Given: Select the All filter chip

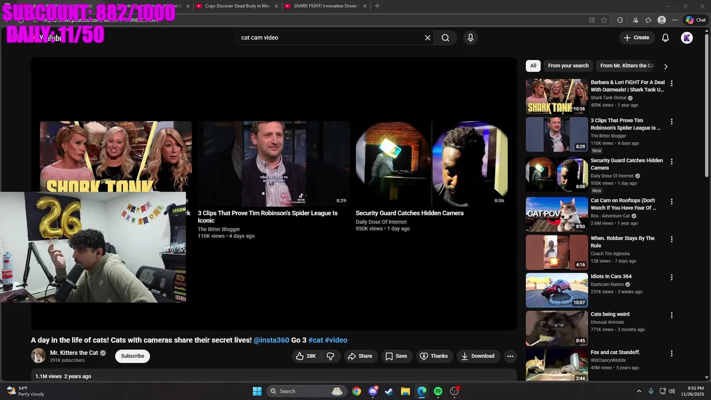Looking at the screenshot, I should pyautogui.click(x=533, y=66).
